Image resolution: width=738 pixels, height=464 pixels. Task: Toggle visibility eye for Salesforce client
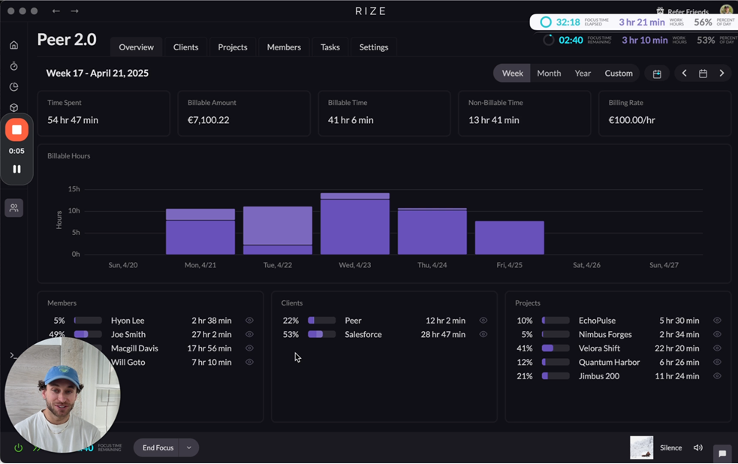coord(483,335)
